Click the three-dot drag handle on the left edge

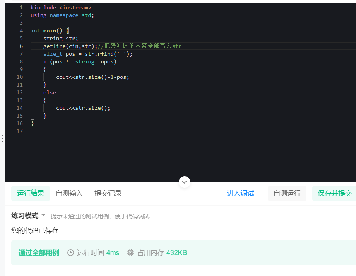pos(2,139)
